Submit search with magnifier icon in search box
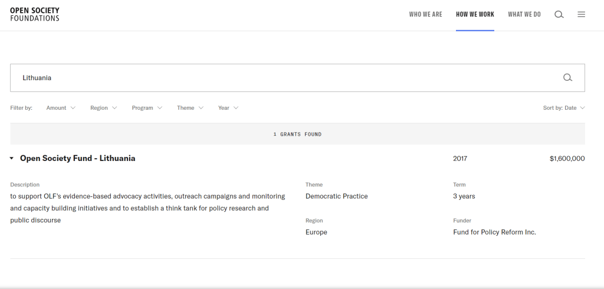This screenshot has width=604, height=289. click(567, 78)
